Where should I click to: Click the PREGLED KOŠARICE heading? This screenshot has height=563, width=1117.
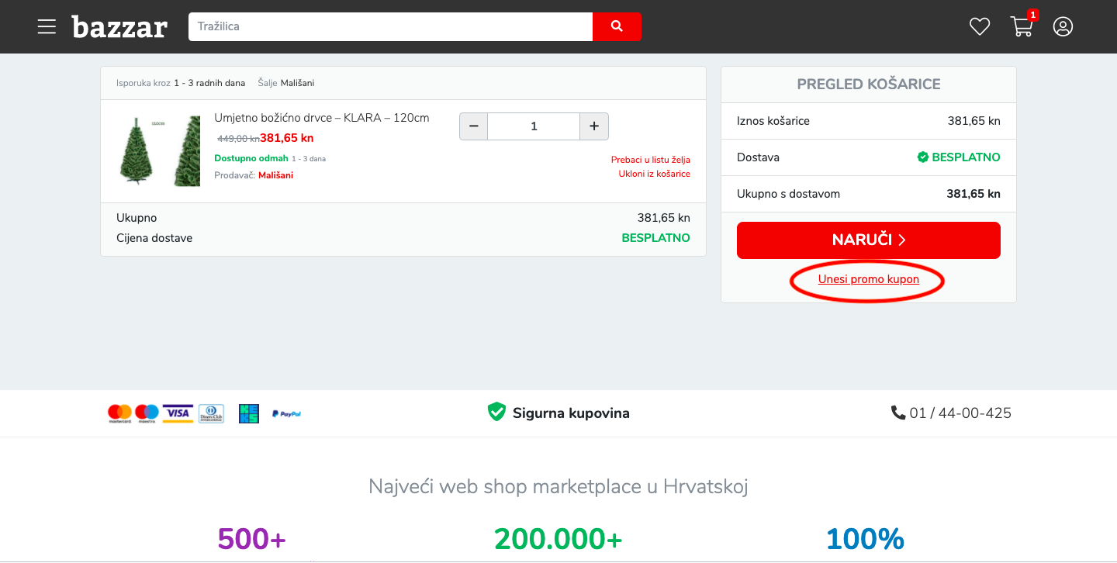tap(869, 85)
